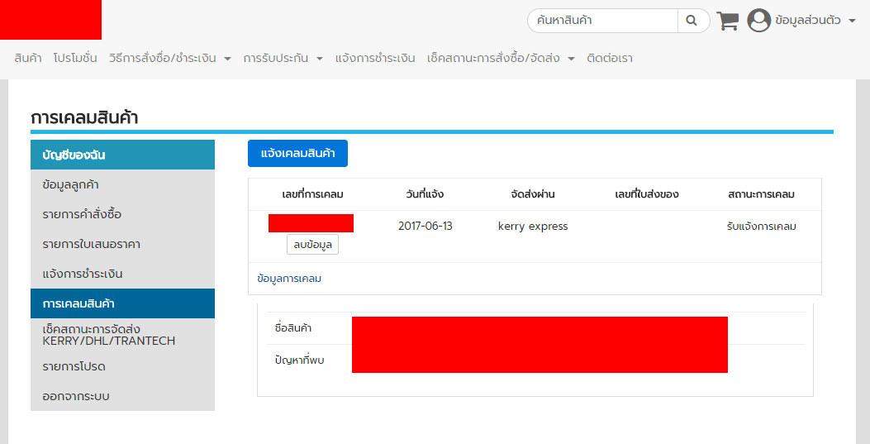Select แจ้งการชำระเงิน in the sidebar
Image resolution: width=870 pixels, height=444 pixels.
[x=122, y=274]
